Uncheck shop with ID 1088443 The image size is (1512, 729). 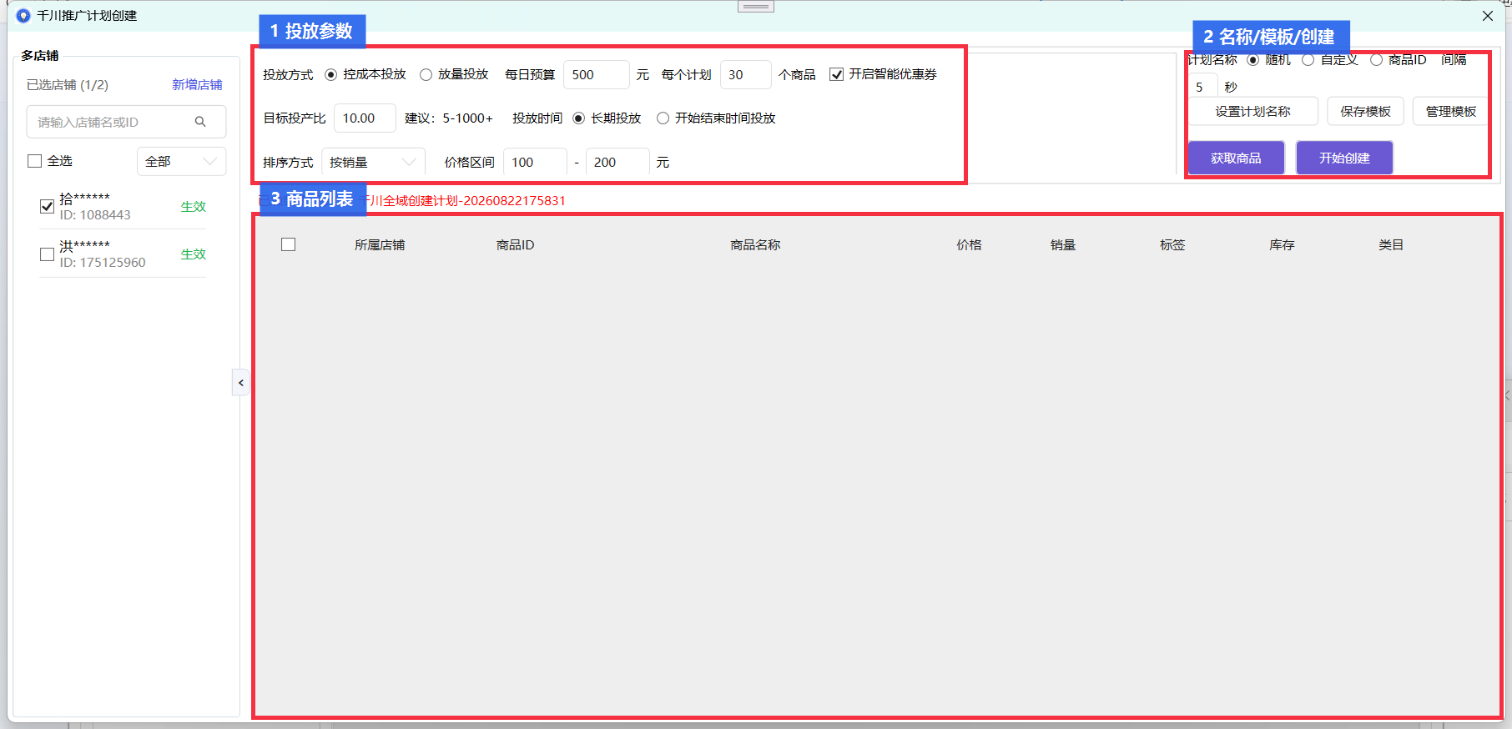pyautogui.click(x=47, y=206)
